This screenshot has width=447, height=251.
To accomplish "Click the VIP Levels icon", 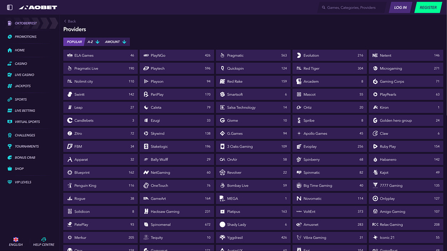I will (10, 182).
